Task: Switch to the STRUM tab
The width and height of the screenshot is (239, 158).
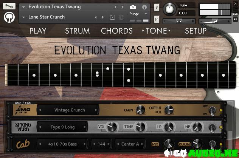Action: click(77, 31)
